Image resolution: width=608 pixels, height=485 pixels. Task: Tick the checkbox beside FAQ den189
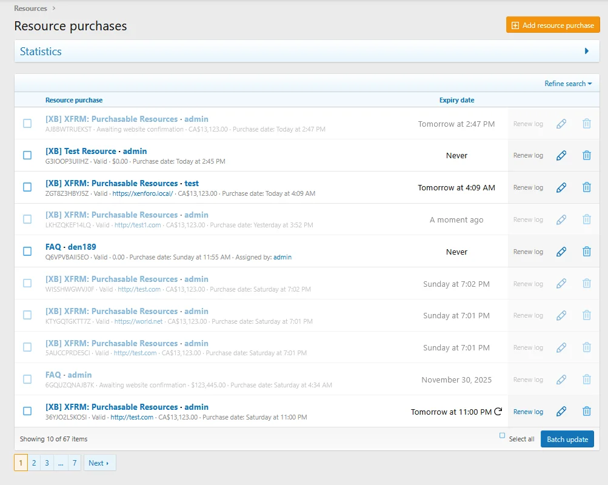tap(27, 251)
